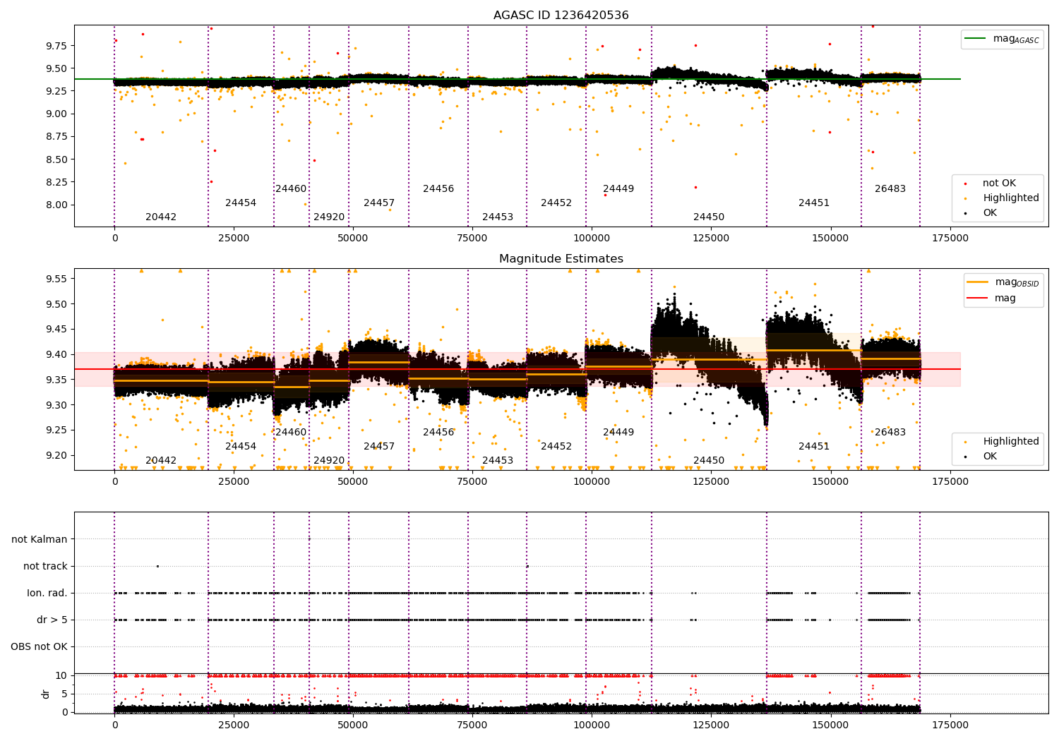Click the 8.00 y-axis tick label
The image size is (1059, 741).
tap(56, 205)
